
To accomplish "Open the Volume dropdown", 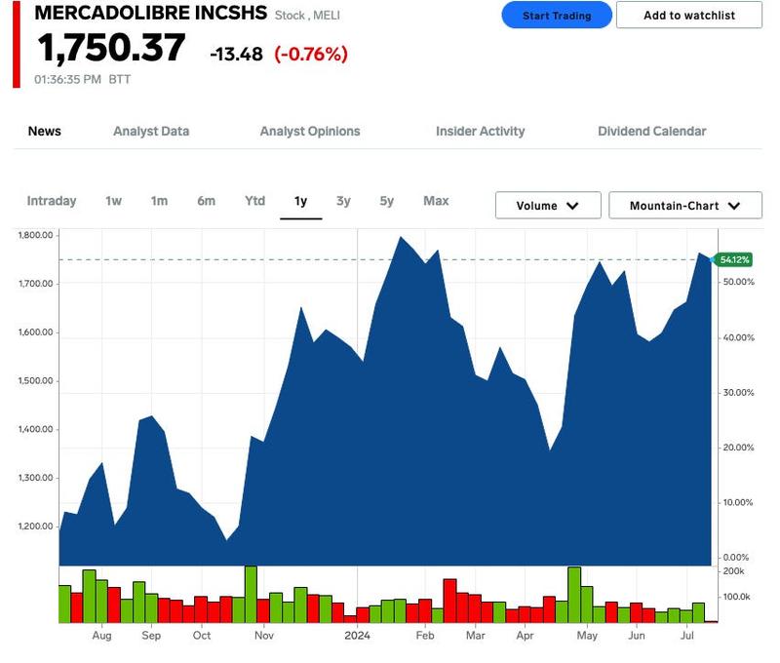I will pyautogui.click(x=548, y=206).
